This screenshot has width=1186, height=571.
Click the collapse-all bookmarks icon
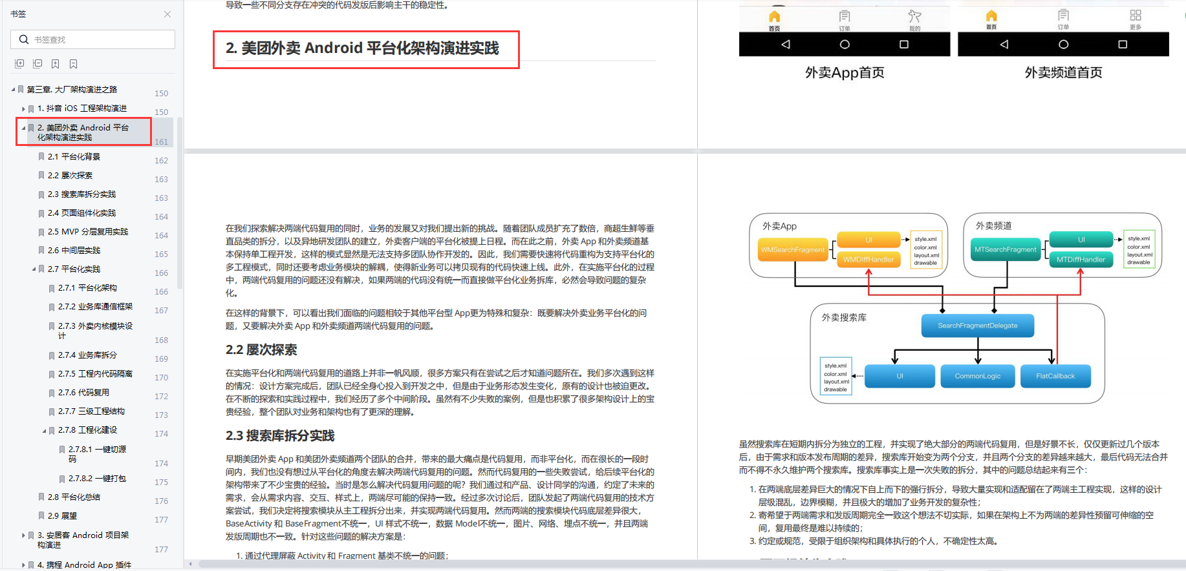click(x=38, y=64)
